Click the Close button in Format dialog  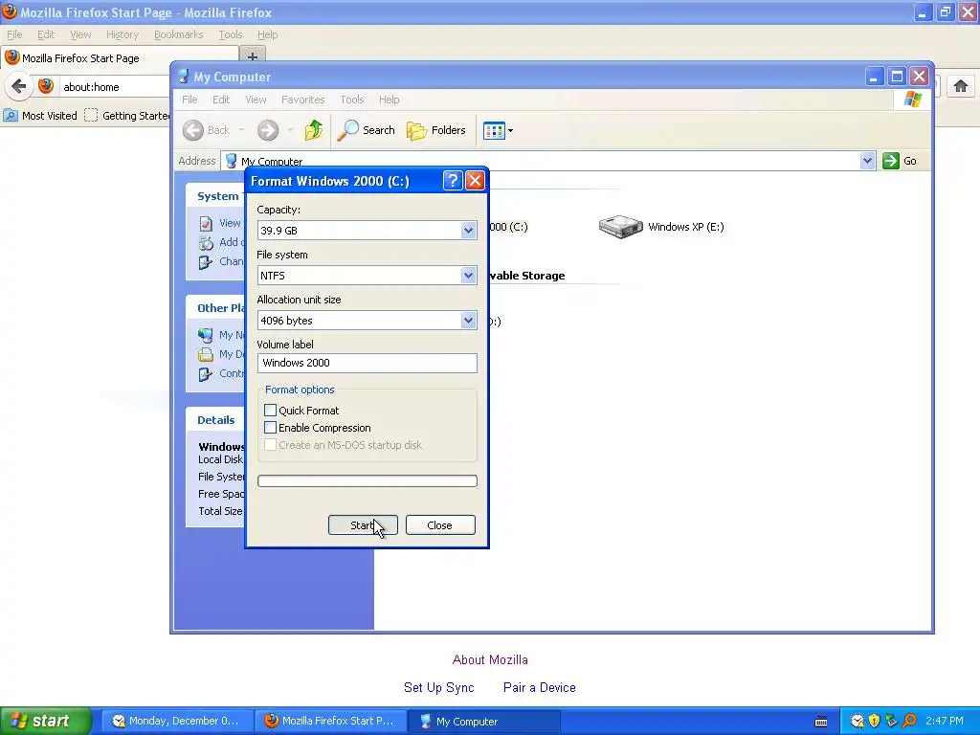(440, 525)
